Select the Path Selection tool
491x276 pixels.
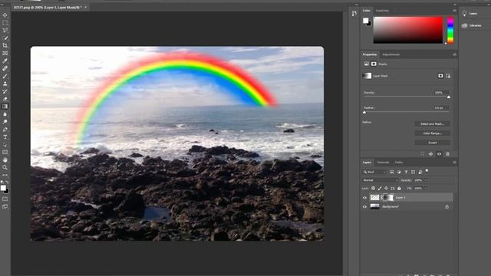[5, 145]
